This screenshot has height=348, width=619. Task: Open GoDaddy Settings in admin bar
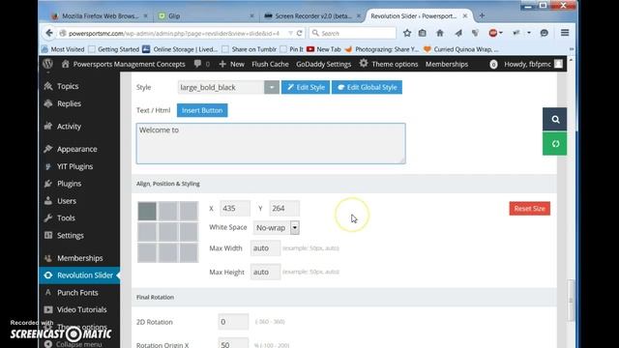pyautogui.click(x=323, y=64)
